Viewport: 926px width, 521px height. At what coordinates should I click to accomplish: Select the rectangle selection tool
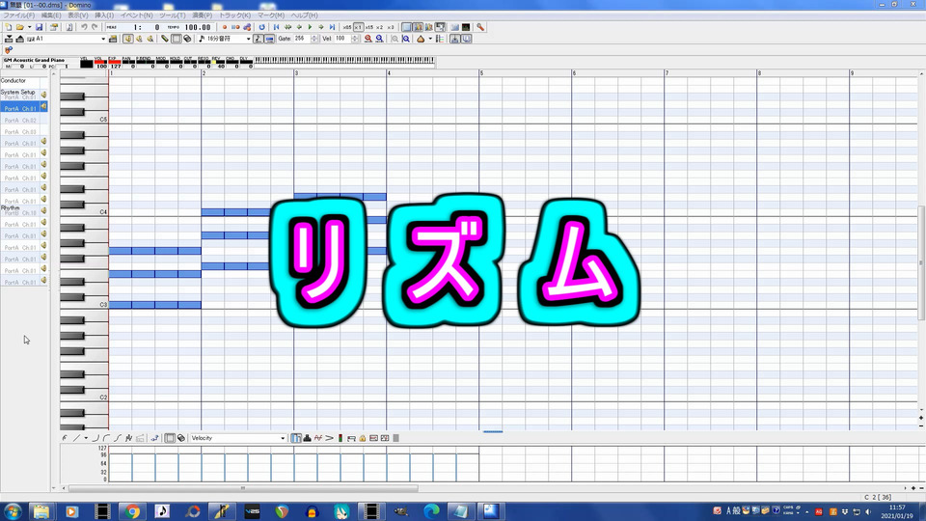point(176,39)
